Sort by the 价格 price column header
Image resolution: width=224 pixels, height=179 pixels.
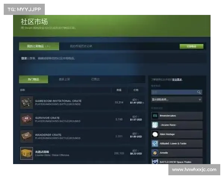pos(136,90)
